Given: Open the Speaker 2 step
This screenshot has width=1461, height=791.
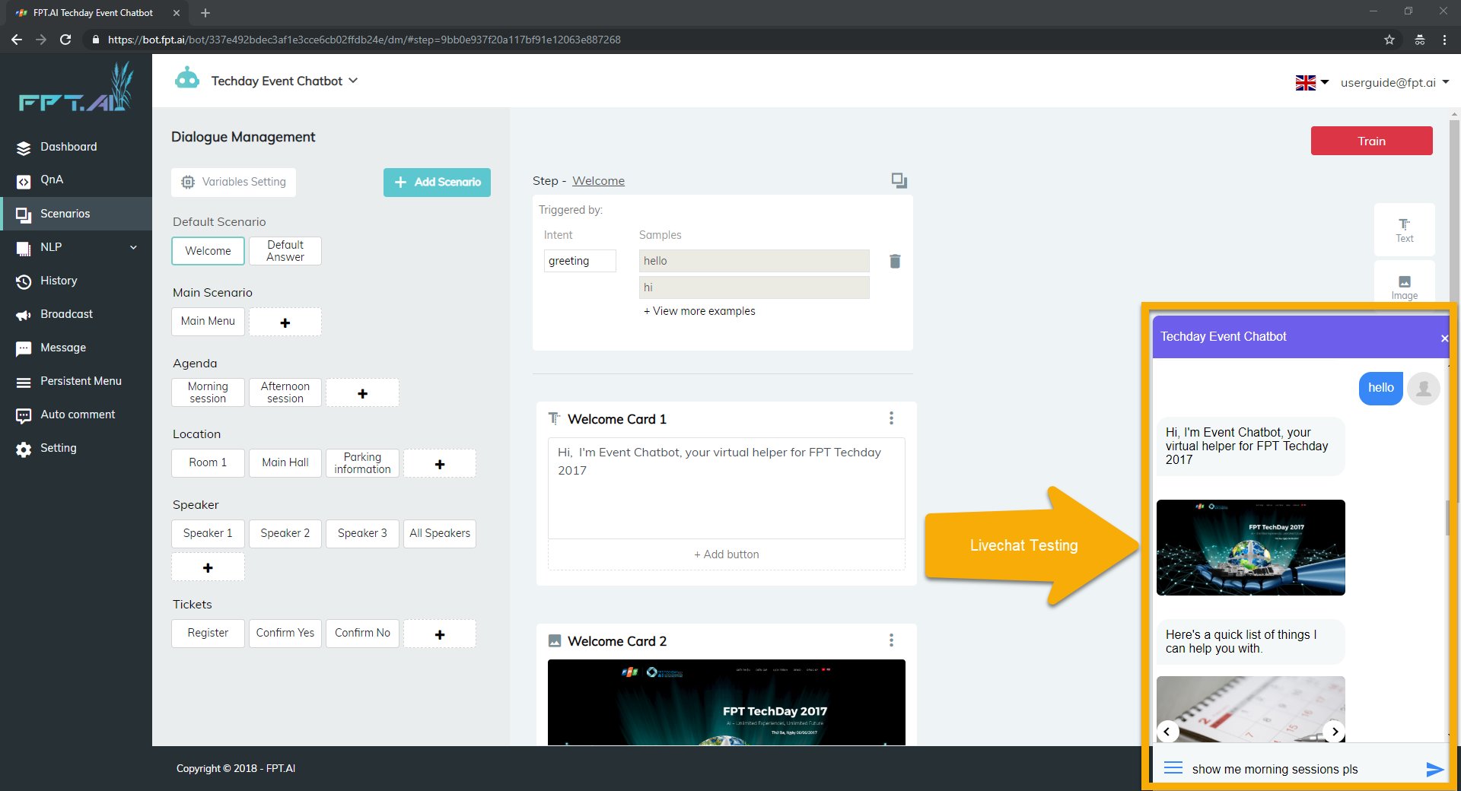Looking at the screenshot, I should tap(285, 533).
